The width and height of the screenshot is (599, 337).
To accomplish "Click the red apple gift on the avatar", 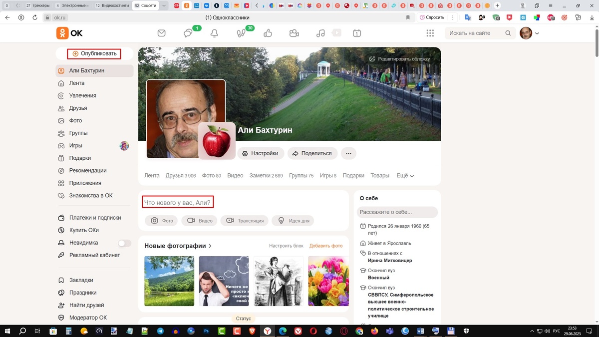I will tap(217, 141).
